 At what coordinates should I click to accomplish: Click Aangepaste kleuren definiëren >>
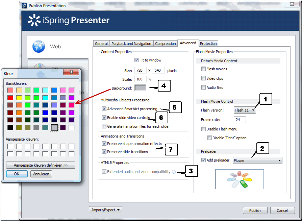tap(41, 165)
